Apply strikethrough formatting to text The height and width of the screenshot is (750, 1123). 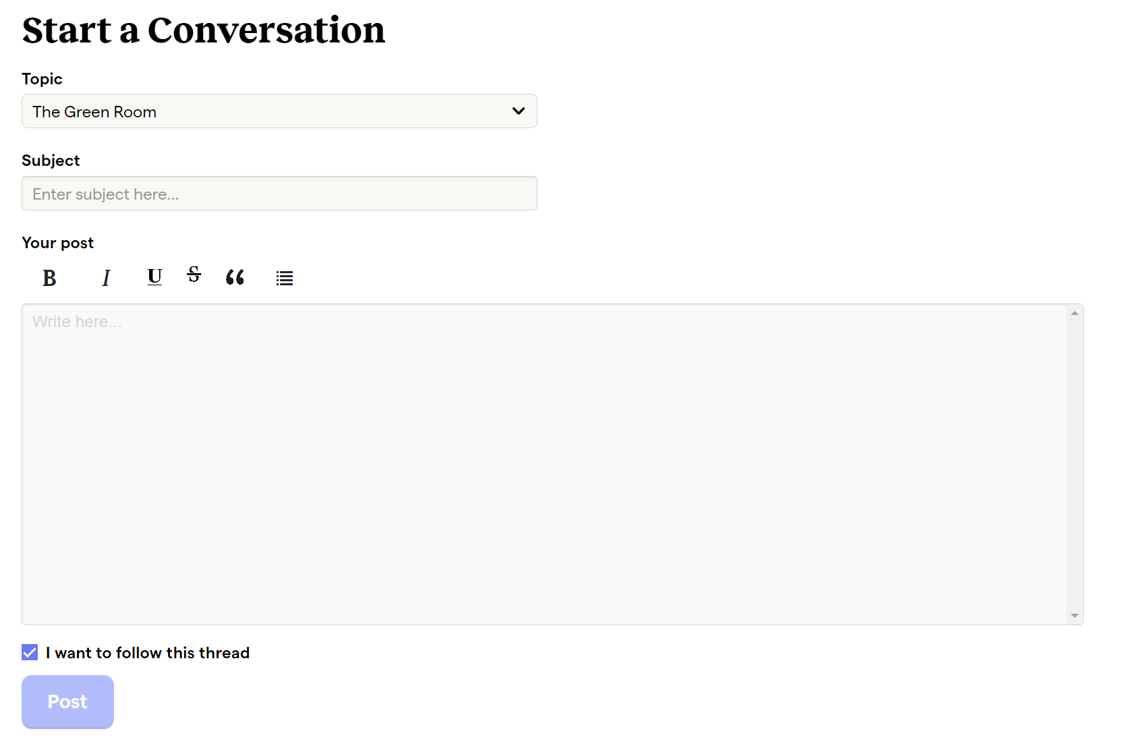[x=194, y=275]
